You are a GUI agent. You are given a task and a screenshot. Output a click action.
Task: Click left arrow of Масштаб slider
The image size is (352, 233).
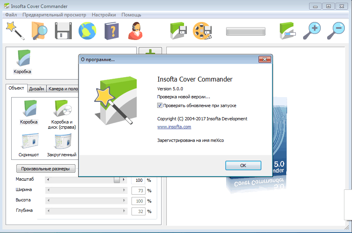pyautogui.click(x=48, y=179)
